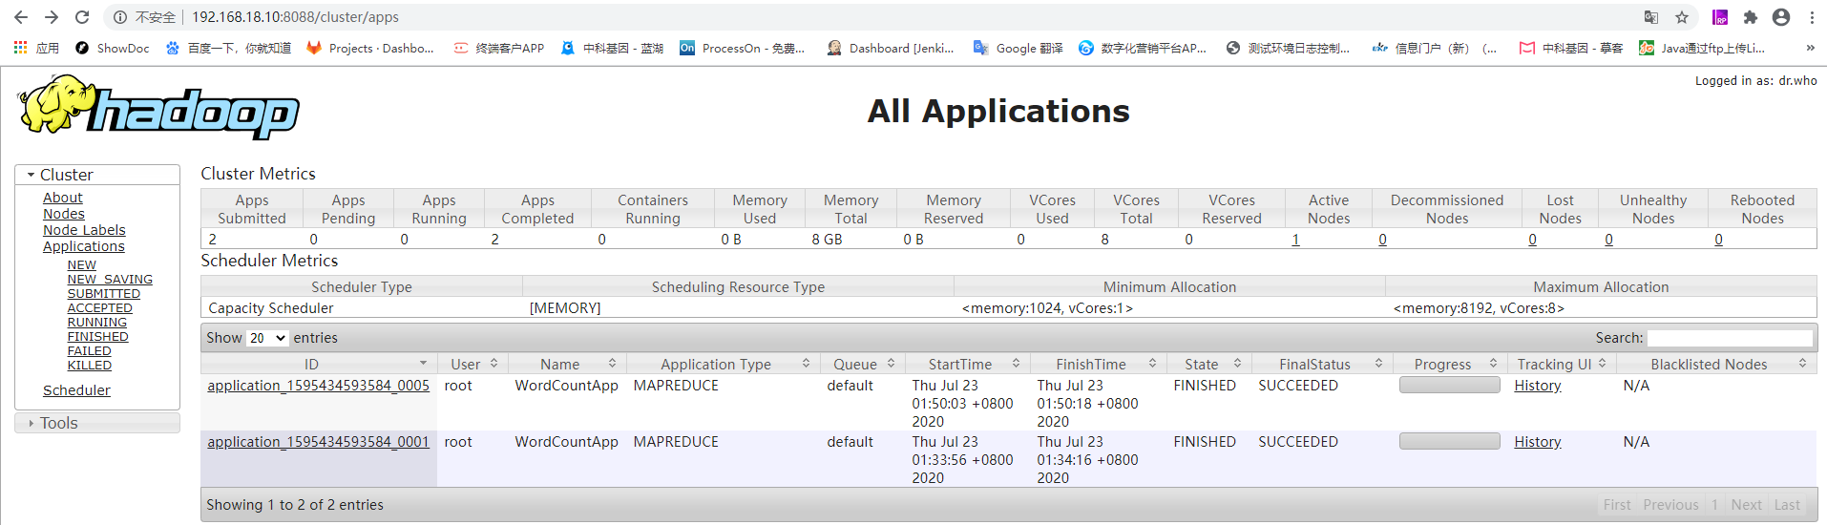Screen dimensions: 1827x525
Task: Sort table by ID column arrow
Action: pyautogui.click(x=423, y=364)
